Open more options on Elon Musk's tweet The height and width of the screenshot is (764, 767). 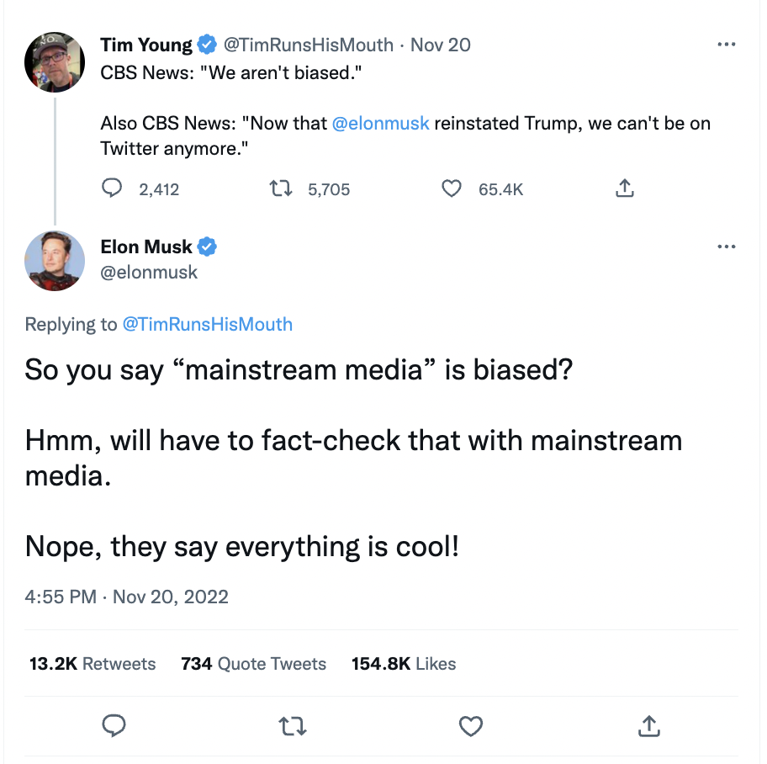(725, 247)
